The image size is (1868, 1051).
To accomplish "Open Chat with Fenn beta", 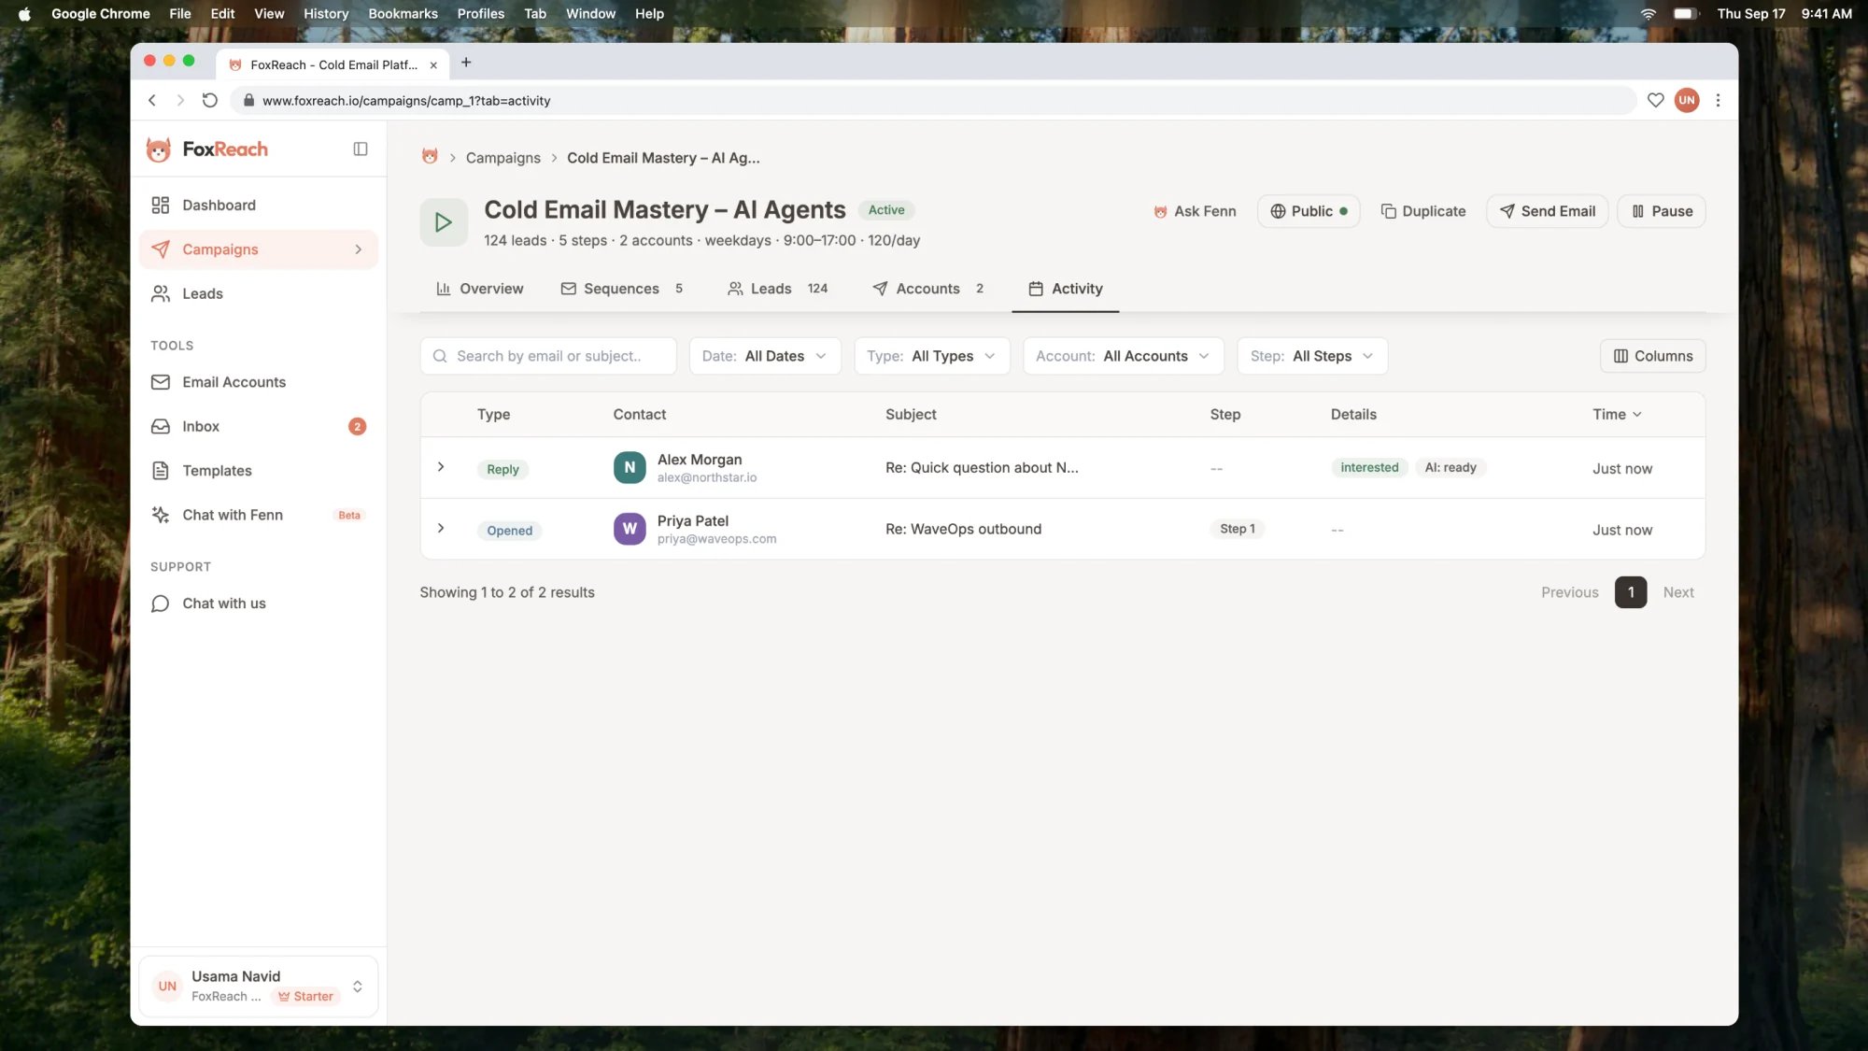I will [x=259, y=515].
